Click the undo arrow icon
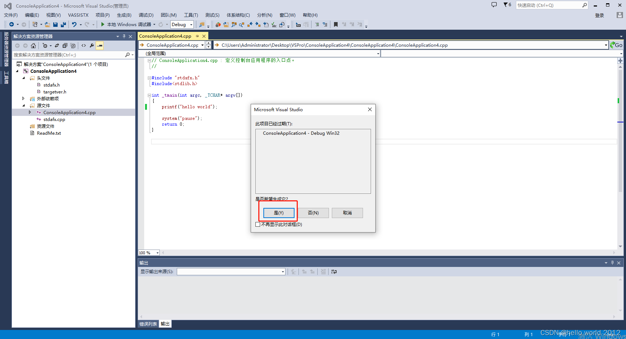The image size is (626, 339). pos(74,25)
